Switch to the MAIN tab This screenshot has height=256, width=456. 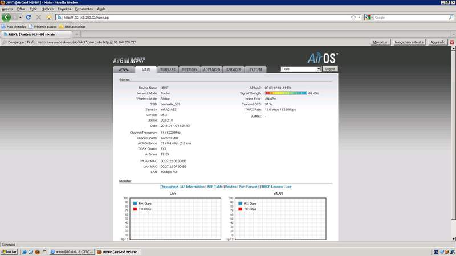(146, 69)
